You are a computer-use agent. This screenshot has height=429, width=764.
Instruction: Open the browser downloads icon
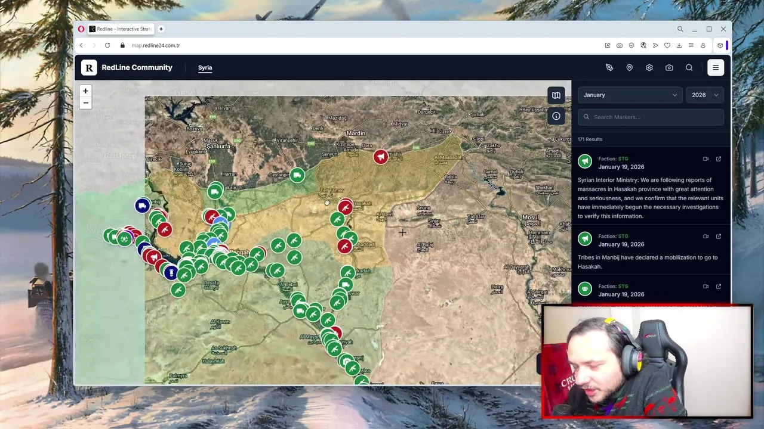click(x=679, y=45)
